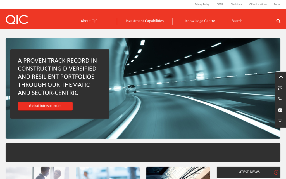The height and width of the screenshot is (179, 286).
Task: Select the business people thumbnail image
Action: (37, 173)
